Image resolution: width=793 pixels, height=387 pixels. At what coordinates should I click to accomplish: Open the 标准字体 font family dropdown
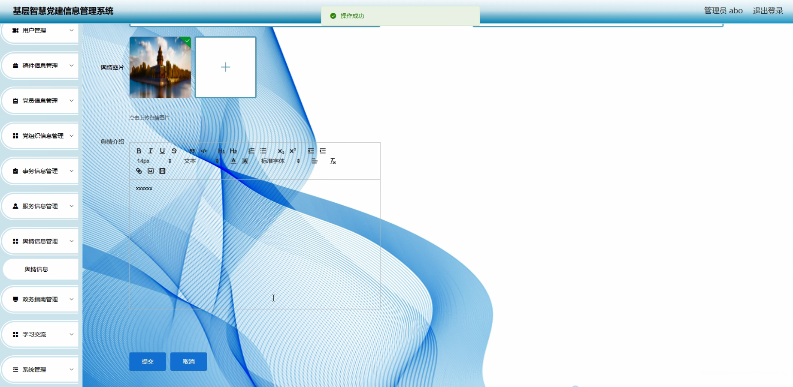coord(281,161)
